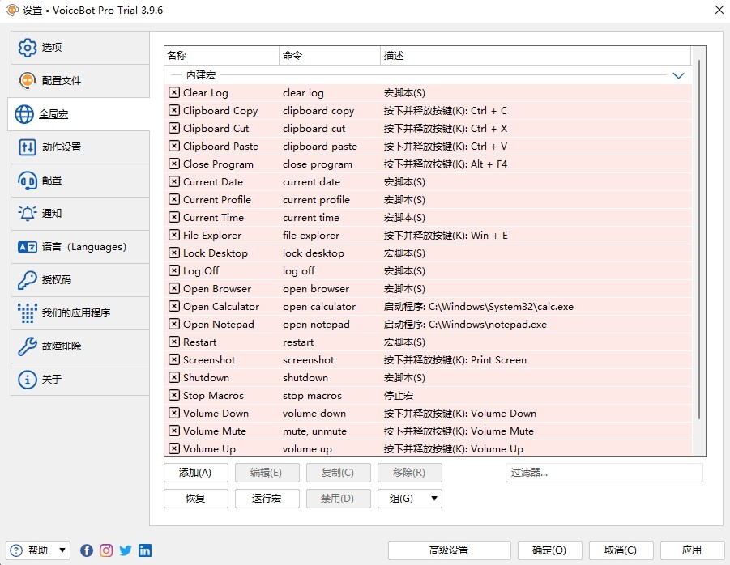
Task: Click the 恢复 button
Action: coord(196,499)
